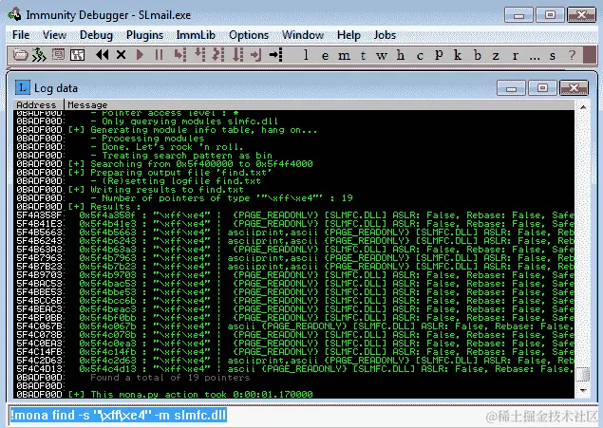Open the Options menu

click(x=249, y=35)
